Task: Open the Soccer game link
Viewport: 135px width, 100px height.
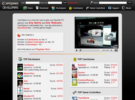Action: pos(81,72)
